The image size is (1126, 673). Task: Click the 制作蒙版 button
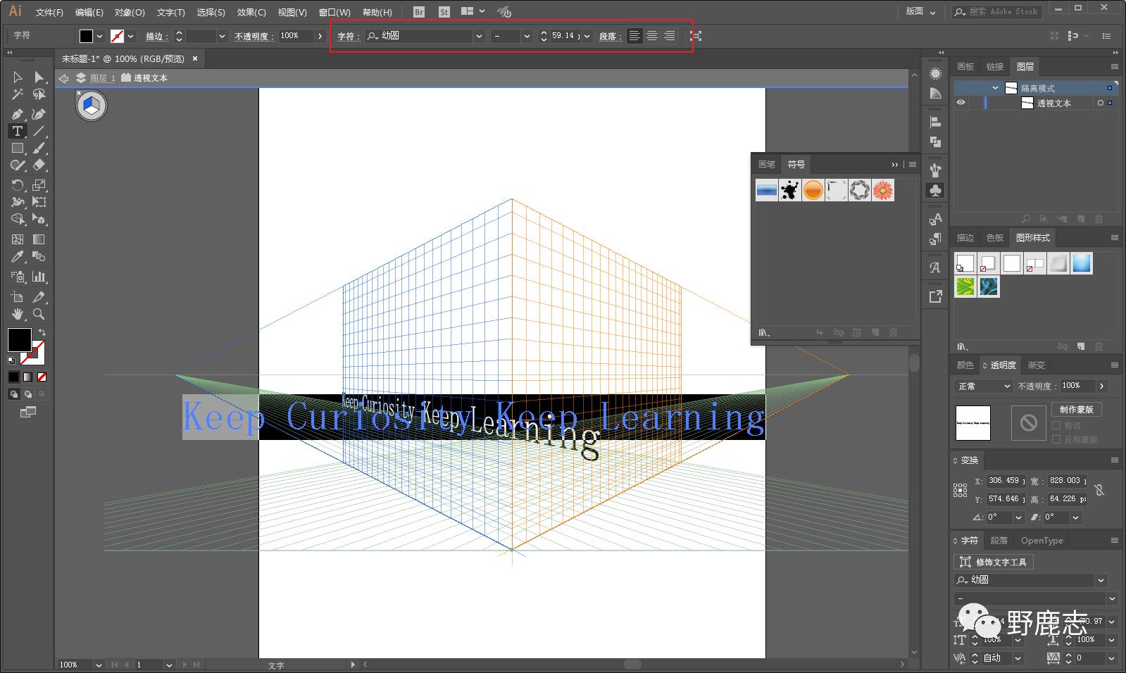[x=1076, y=409]
